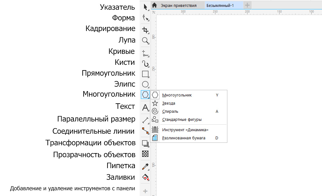Select the Pick (Указатель) arrow tool

pyautogui.click(x=145, y=7)
